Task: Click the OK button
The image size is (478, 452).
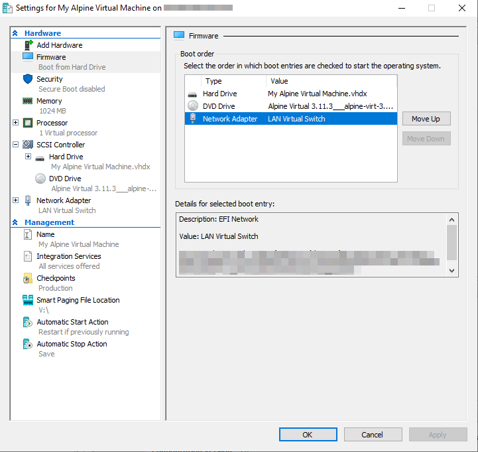Action: tap(308, 435)
